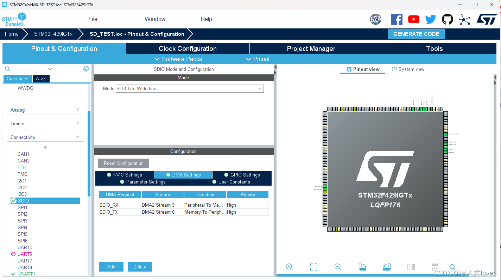This screenshot has width=501, height=280.
Task: Open category settings gear icon
Action: pos(86,69)
